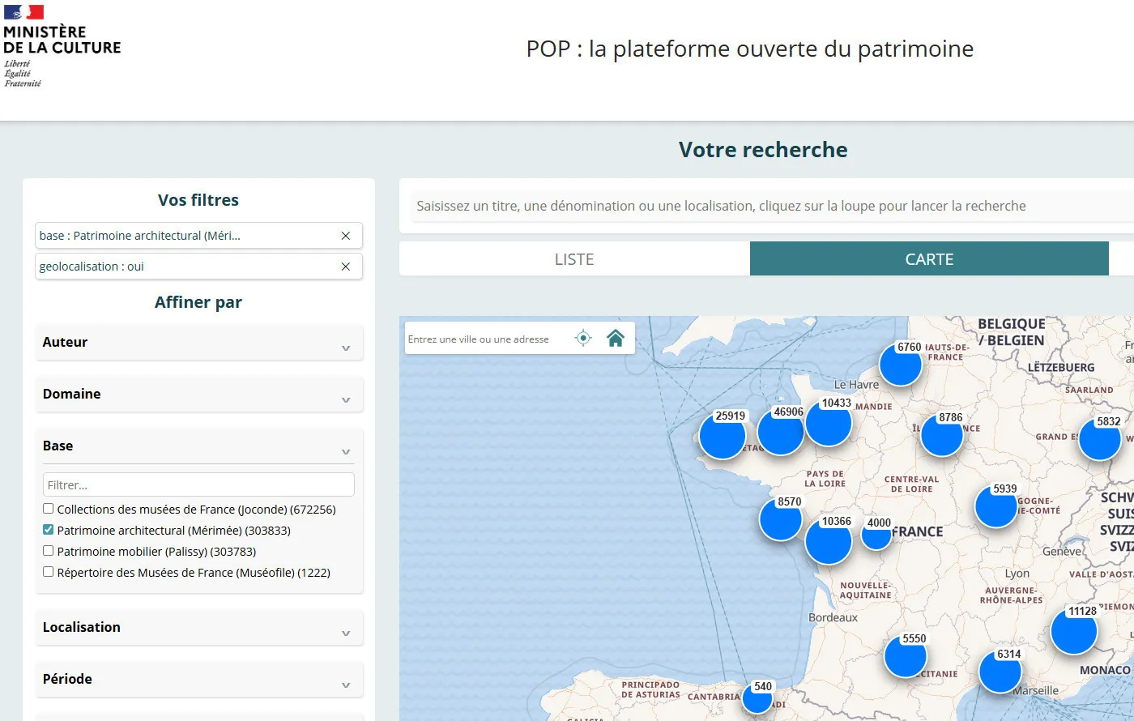Screen dimensions: 1134x721
Task: Click the geolocate target icon on map
Action: click(583, 339)
